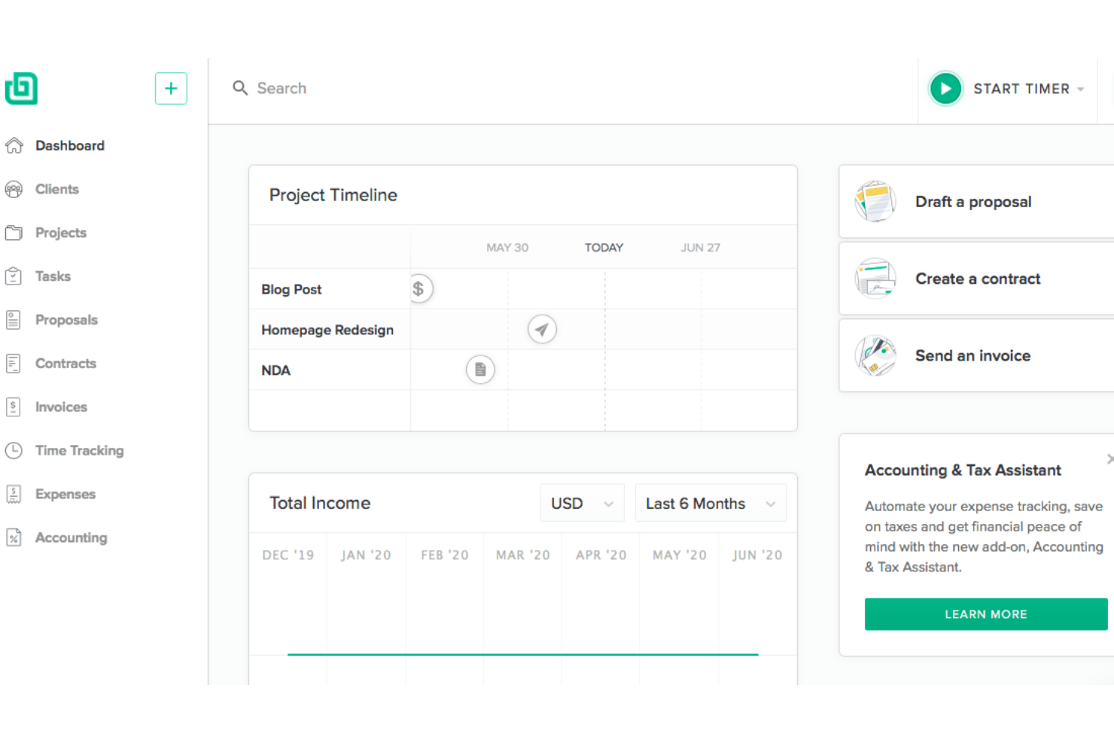Click the Homepage Redesign paper-plane marker
This screenshot has width=1114, height=743.
542,329
